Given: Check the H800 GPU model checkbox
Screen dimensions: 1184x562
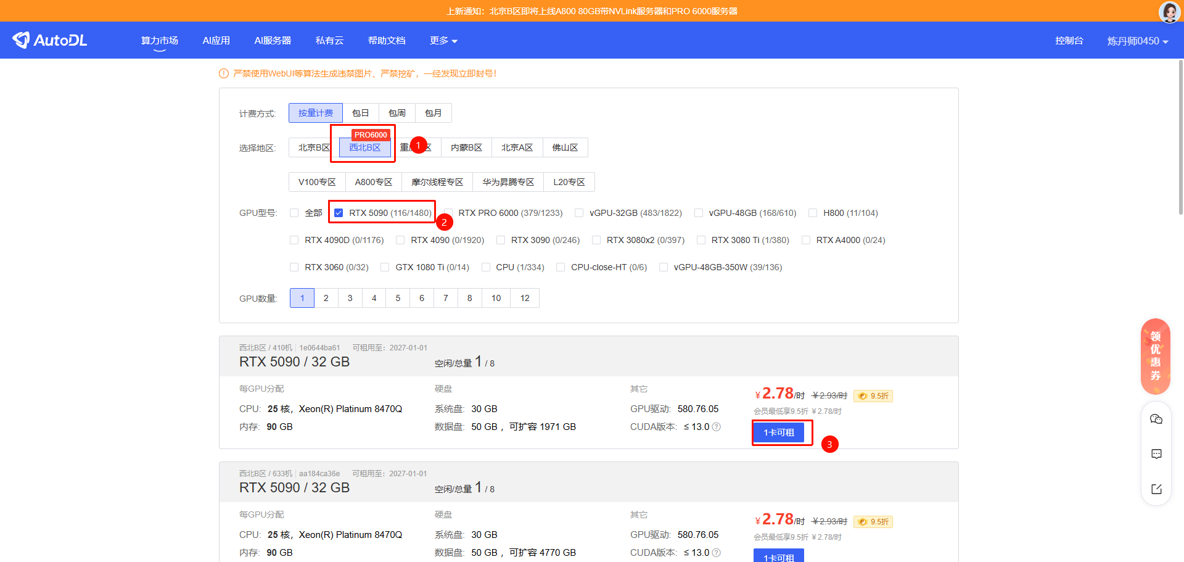Looking at the screenshot, I should pyautogui.click(x=813, y=213).
